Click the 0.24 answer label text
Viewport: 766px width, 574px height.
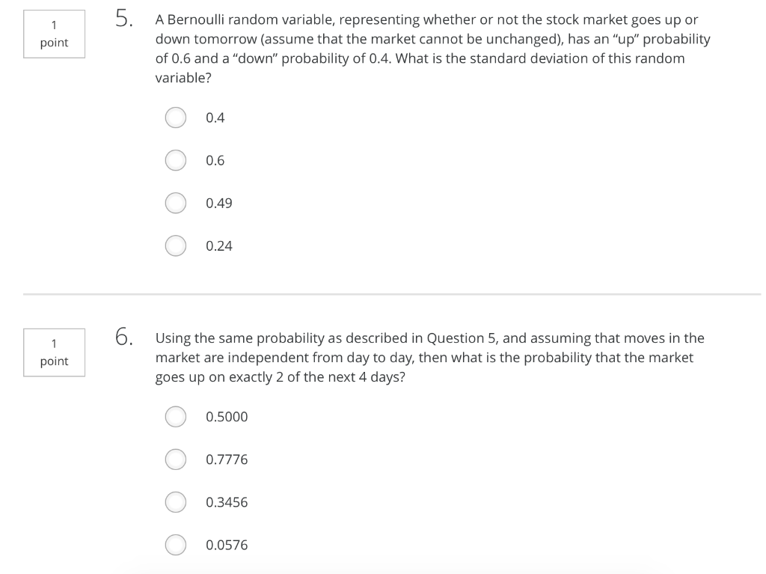click(x=218, y=245)
